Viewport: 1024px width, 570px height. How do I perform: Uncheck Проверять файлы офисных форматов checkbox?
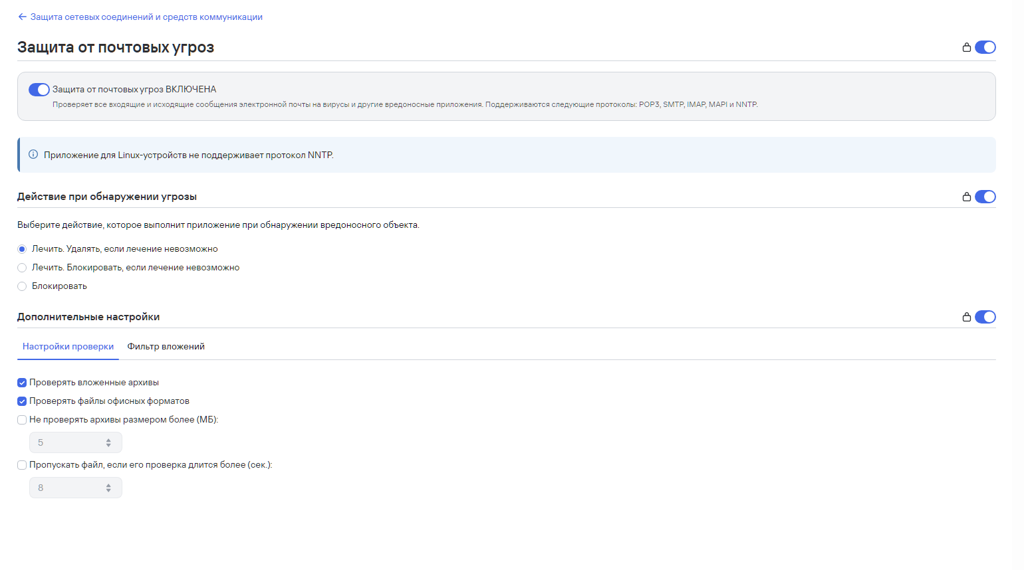(22, 401)
